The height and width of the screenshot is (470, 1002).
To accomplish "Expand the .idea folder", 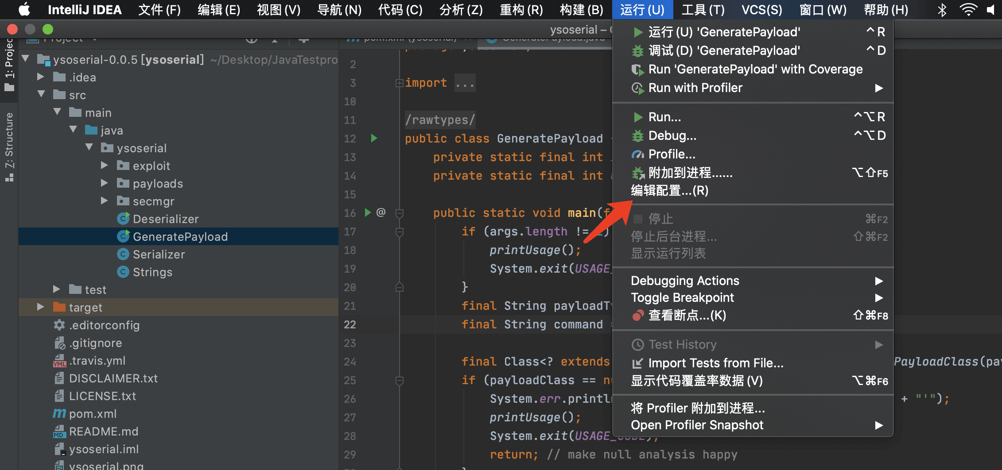I will pos(41,77).
